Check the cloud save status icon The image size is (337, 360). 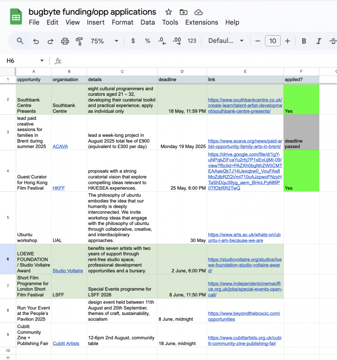pos(198,12)
